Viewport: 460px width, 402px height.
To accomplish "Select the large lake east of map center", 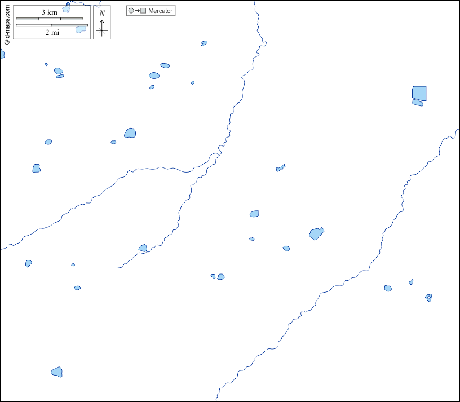I will point(316,233).
